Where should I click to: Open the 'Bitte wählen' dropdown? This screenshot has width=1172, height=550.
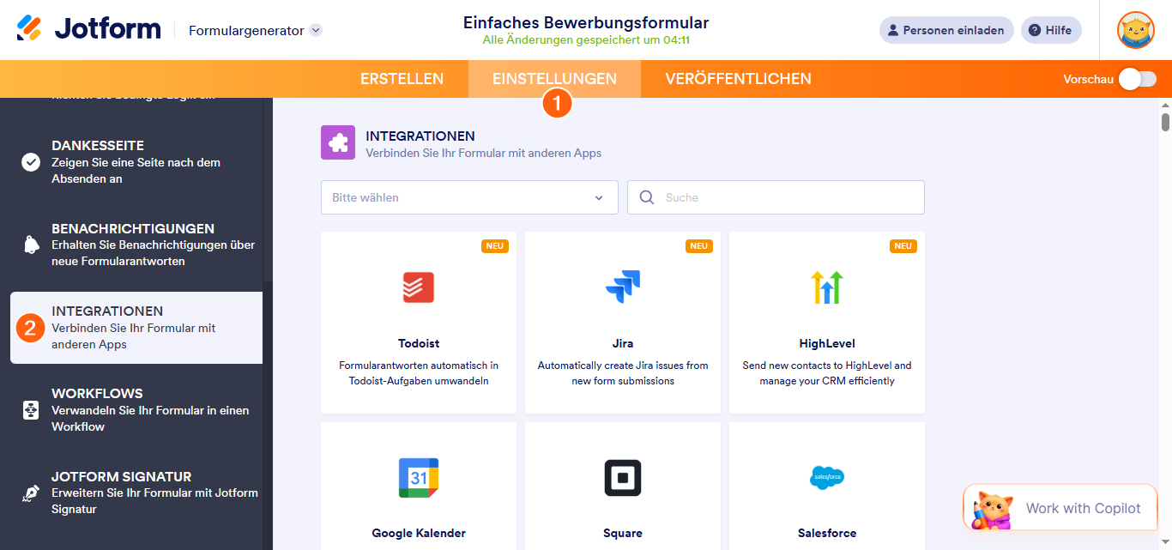click(468, 197)
